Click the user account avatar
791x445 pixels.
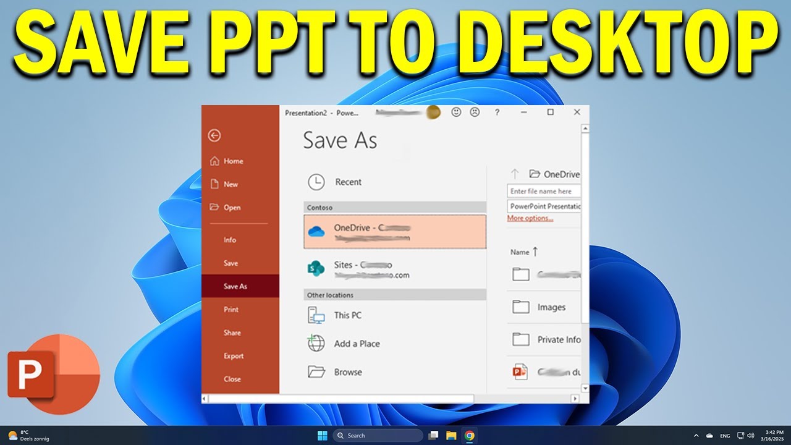coord(433,112)
